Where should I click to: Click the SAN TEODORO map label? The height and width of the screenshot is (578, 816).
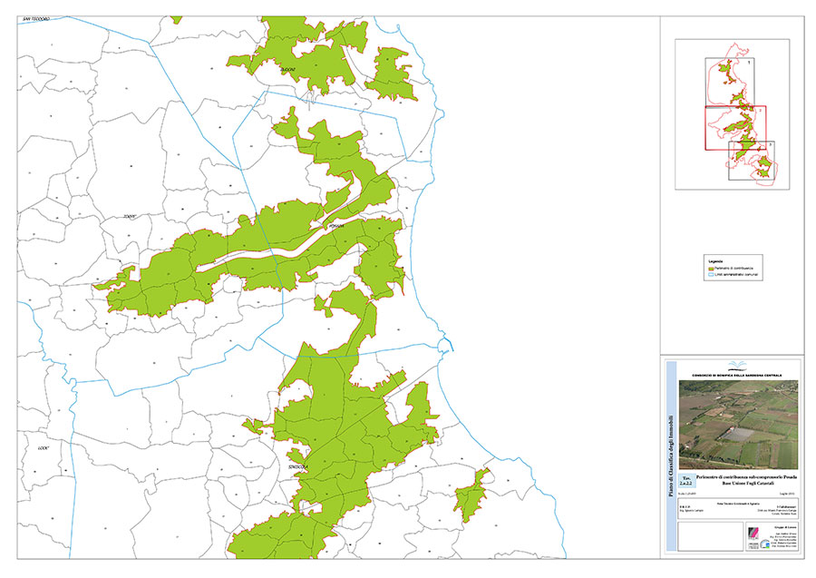click(36, 19)
